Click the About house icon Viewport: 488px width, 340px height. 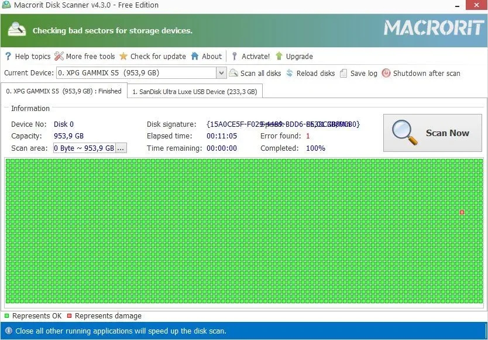coord(195,56)
